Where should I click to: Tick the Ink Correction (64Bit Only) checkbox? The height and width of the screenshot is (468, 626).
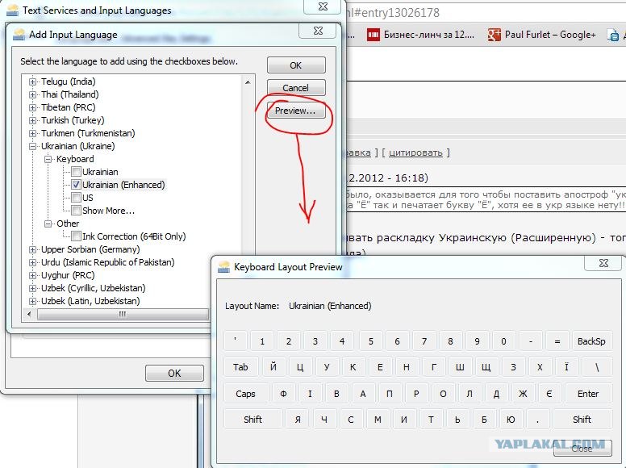click(x=76, y=236)
